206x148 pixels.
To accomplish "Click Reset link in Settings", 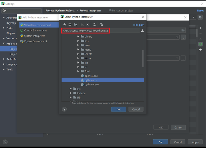I will (x=200, y=11).
